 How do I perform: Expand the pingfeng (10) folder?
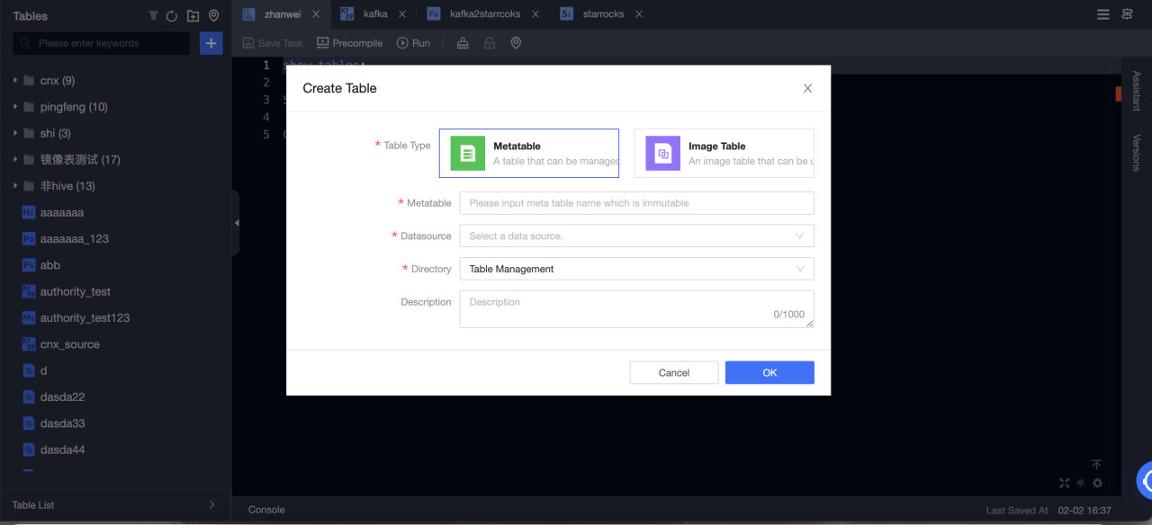point(16,107)
